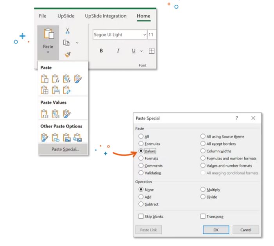Select the All radio button
The image size is (274, 246).
tap(141, 136)
